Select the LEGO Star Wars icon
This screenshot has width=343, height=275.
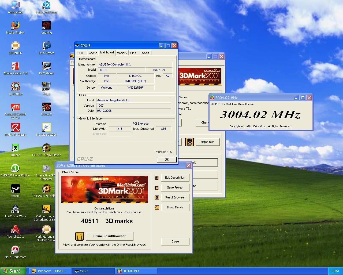tap(15, 211)
